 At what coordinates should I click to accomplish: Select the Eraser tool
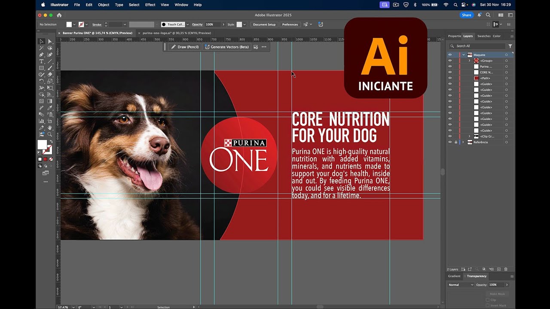pos(50,74)
